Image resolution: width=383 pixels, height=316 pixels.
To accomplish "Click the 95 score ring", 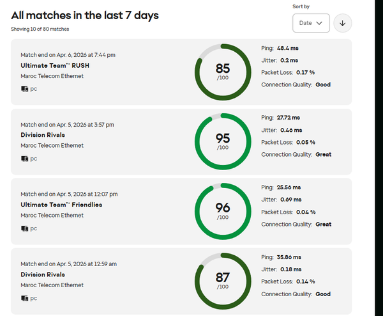I will coord(222,141).
